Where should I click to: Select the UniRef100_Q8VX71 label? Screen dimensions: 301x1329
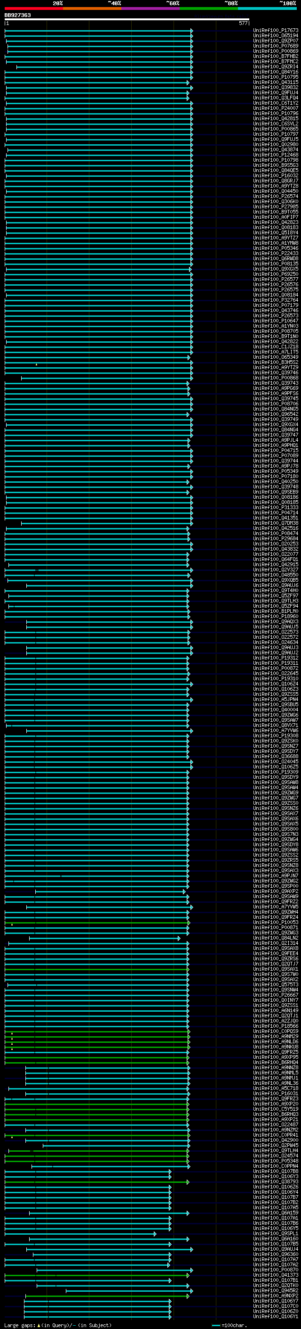pyautogui.click(x=276, y=725)
